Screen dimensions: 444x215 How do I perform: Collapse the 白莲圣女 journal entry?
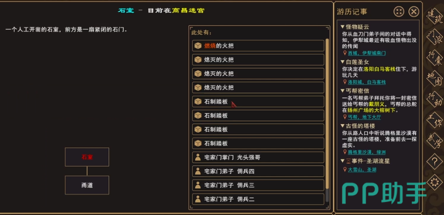(x=342, y=62)
